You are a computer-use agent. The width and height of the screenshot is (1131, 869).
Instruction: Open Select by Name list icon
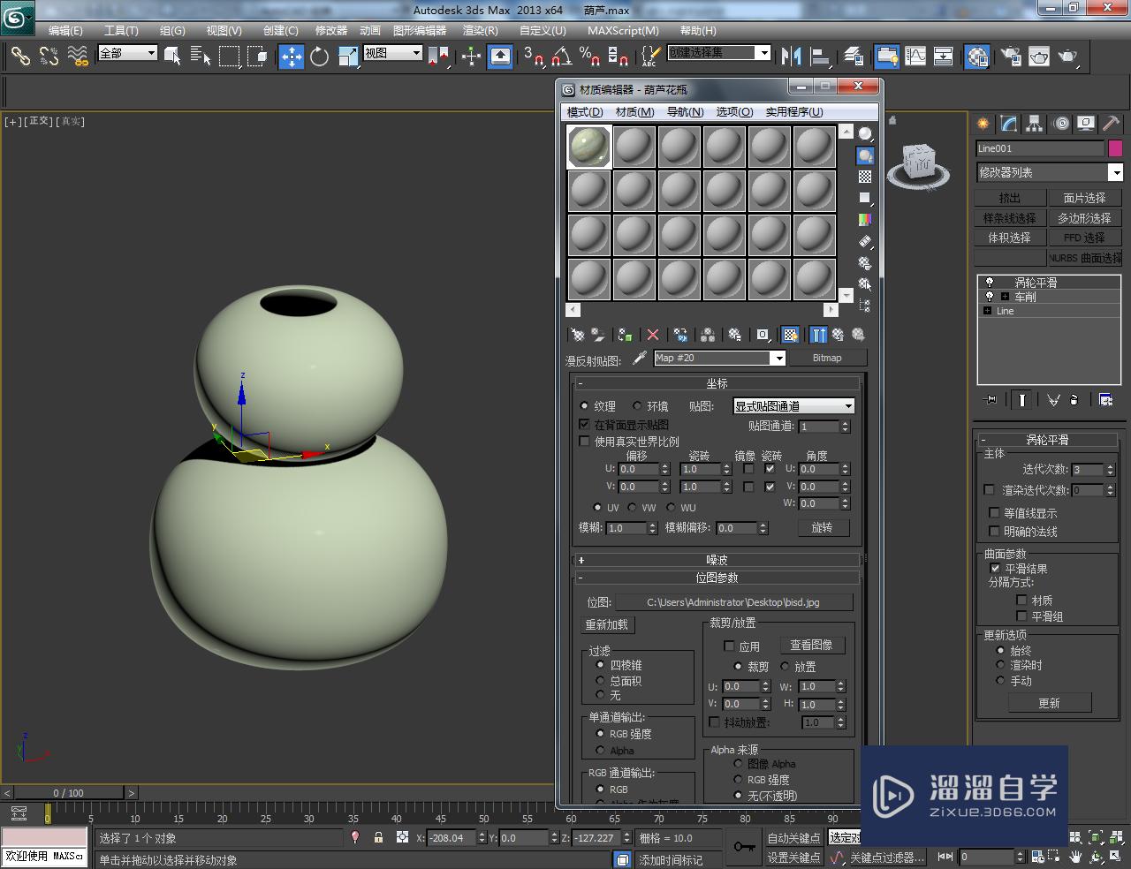point(201,57)
